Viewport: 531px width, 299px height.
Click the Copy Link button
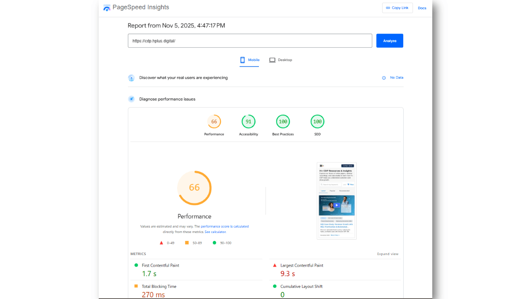[x=397, y=8]
